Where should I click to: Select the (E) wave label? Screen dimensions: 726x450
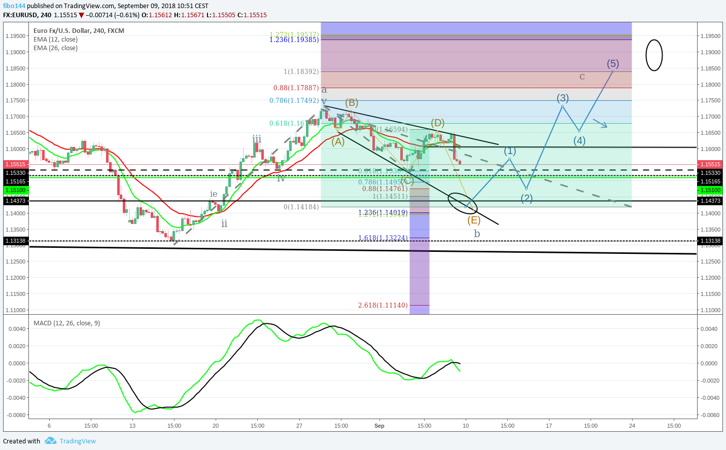[x=474, y=220]
